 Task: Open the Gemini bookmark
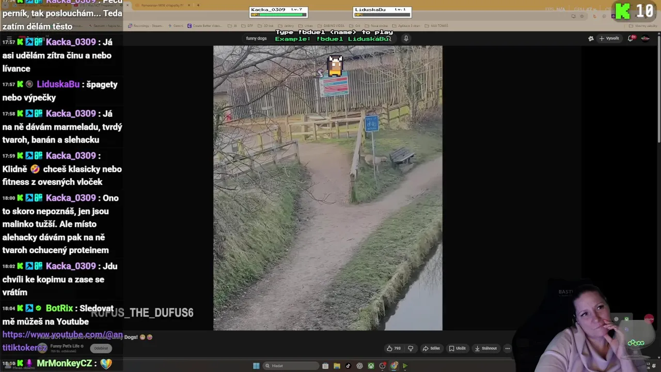(176, 26)
